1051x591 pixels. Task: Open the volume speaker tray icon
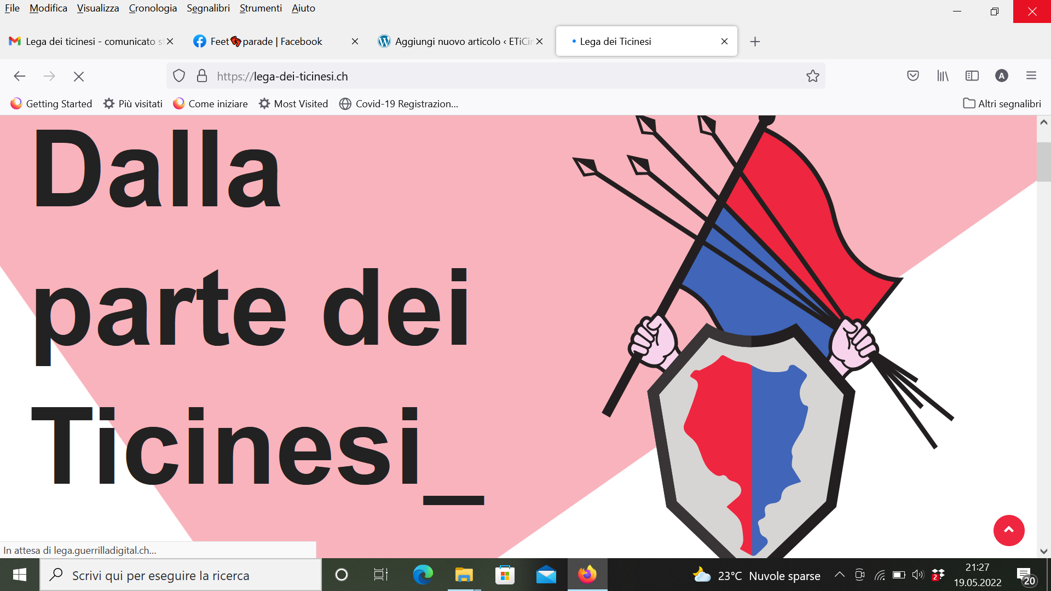click(918, 575)
